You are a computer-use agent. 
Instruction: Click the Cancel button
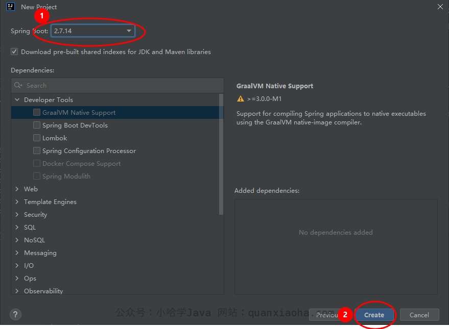click(419, 315)
